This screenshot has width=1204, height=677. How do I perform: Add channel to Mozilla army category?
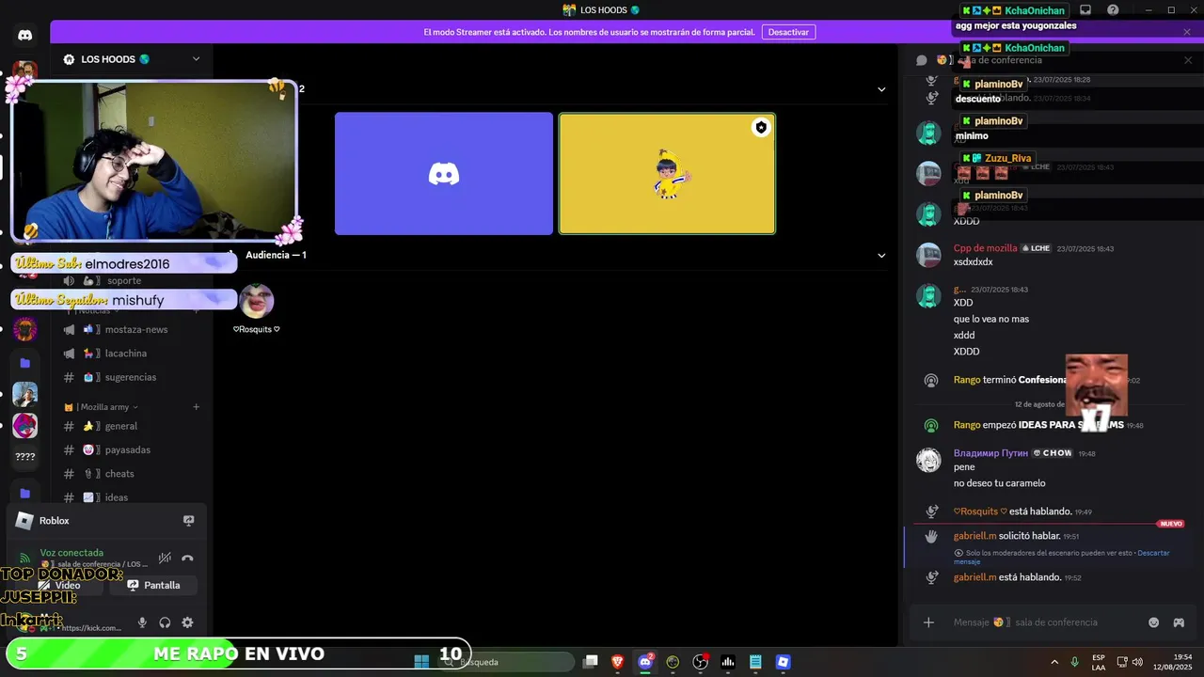[x=196, y=407]
